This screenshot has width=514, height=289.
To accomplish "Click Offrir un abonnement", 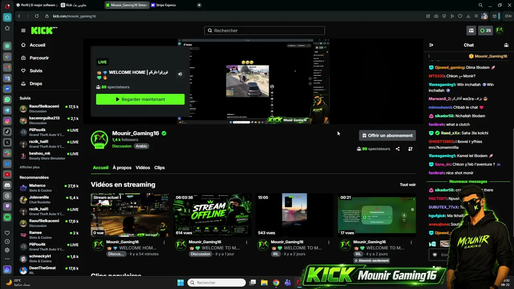I will pos(387,136).
